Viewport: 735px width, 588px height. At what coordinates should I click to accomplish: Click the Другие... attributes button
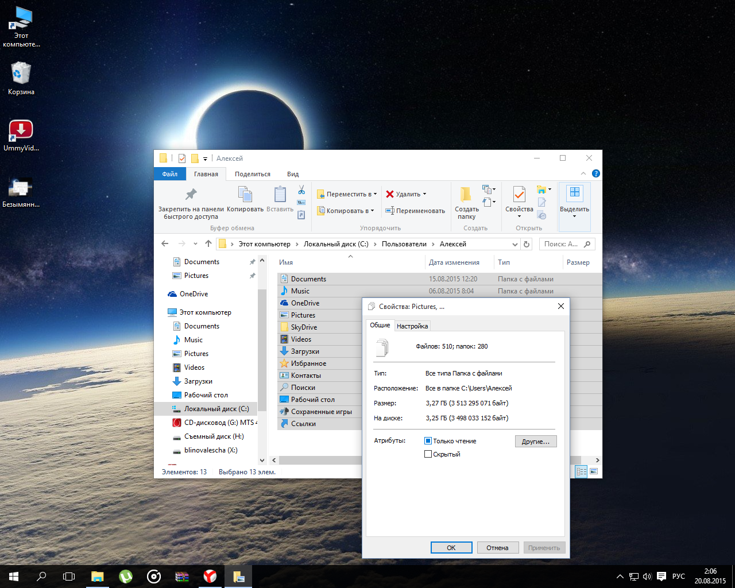pos(536,442)
